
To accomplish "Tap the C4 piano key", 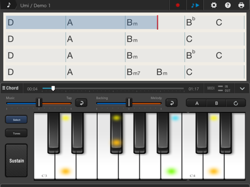I will point(192,166).
